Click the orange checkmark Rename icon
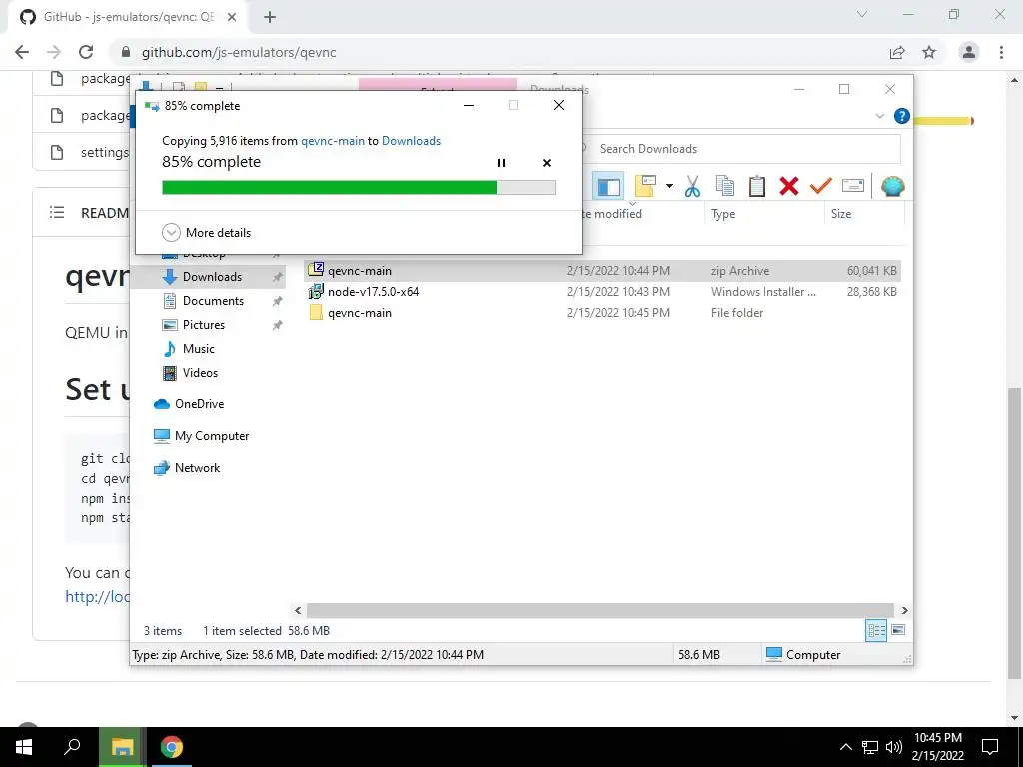 tap(820, 186)
